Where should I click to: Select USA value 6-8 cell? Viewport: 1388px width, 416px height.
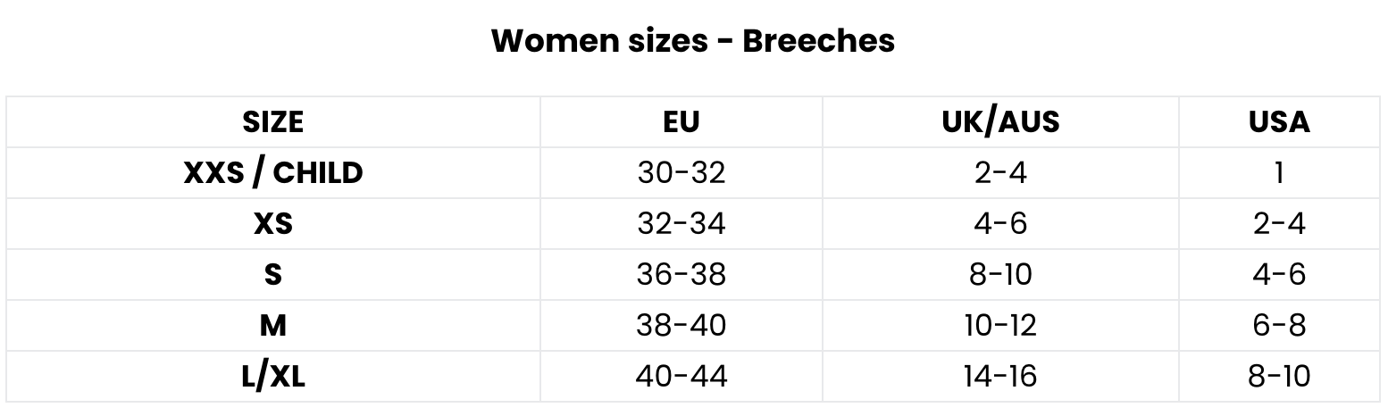point(1279,325)
